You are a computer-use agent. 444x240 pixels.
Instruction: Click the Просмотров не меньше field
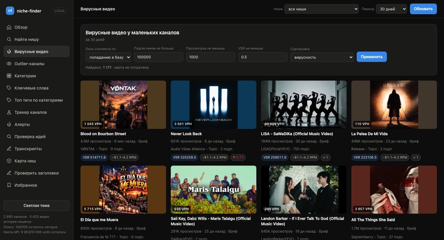(211, 57)
